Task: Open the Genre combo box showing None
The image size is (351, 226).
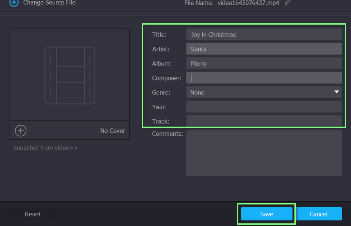Action: (x=259, y=92)
